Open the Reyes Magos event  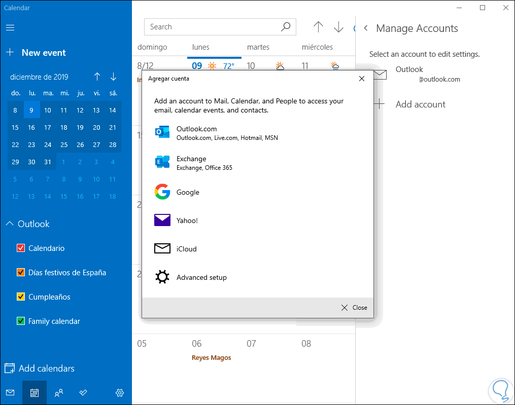tap(212, 357)
